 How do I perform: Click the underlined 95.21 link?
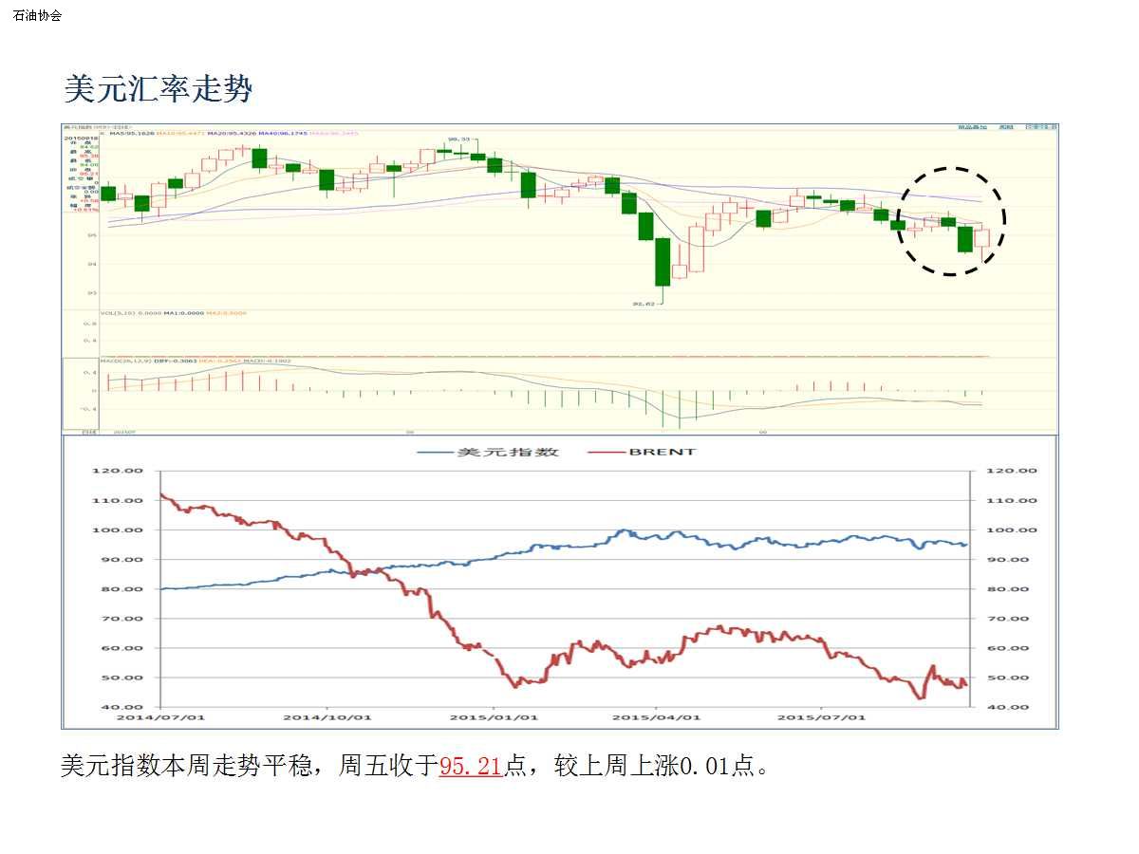470,766
